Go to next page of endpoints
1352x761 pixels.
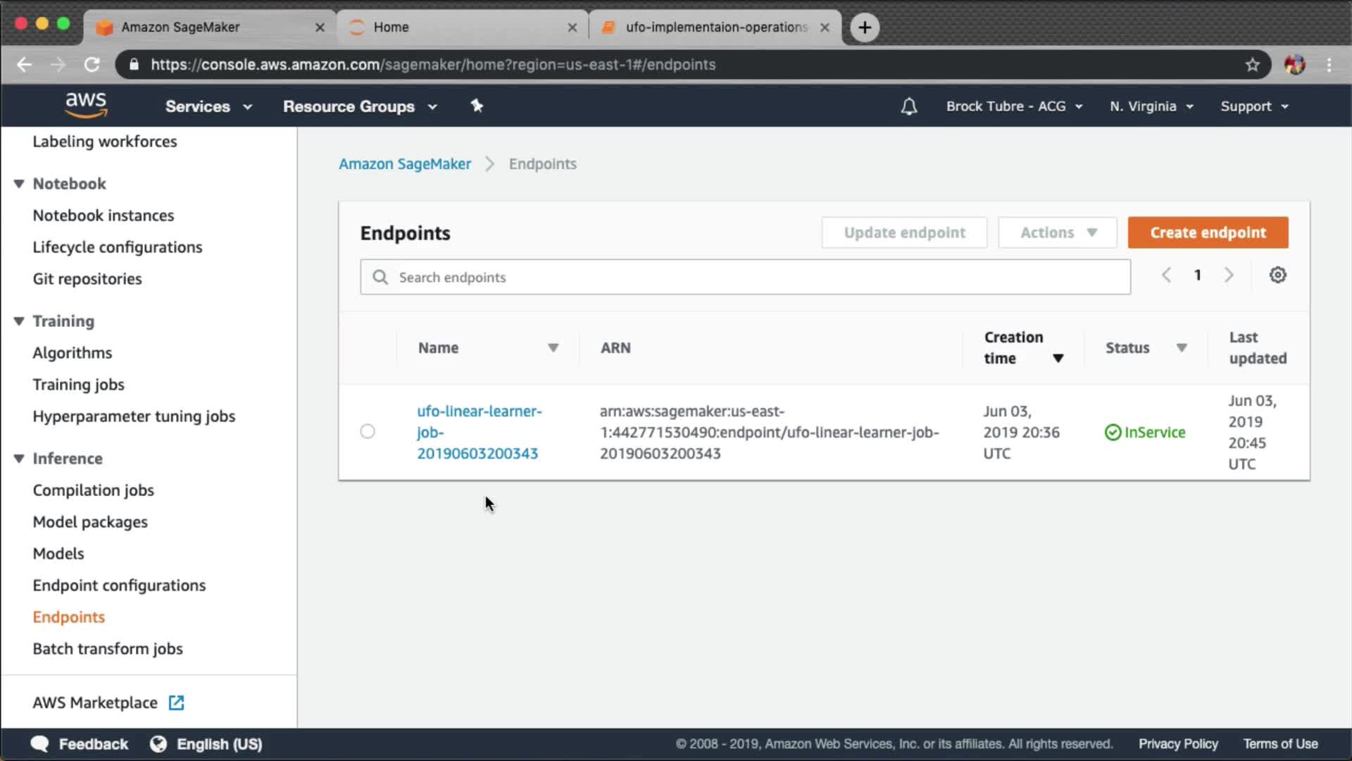1229,276
